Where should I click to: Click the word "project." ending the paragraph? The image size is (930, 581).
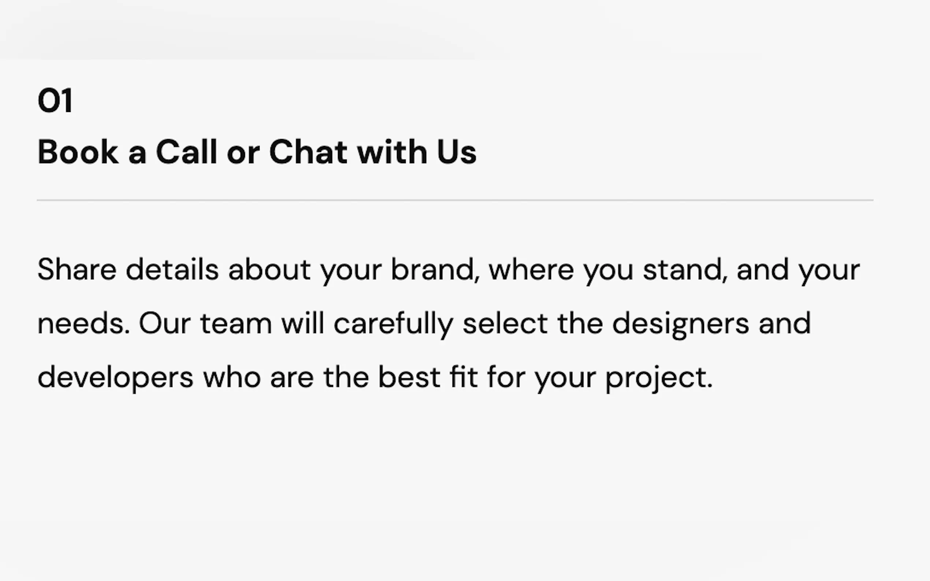(x=659, y=378)
